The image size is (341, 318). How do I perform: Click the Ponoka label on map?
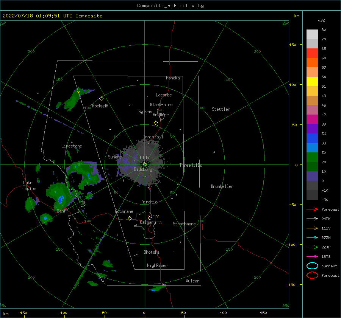point(173,78)
